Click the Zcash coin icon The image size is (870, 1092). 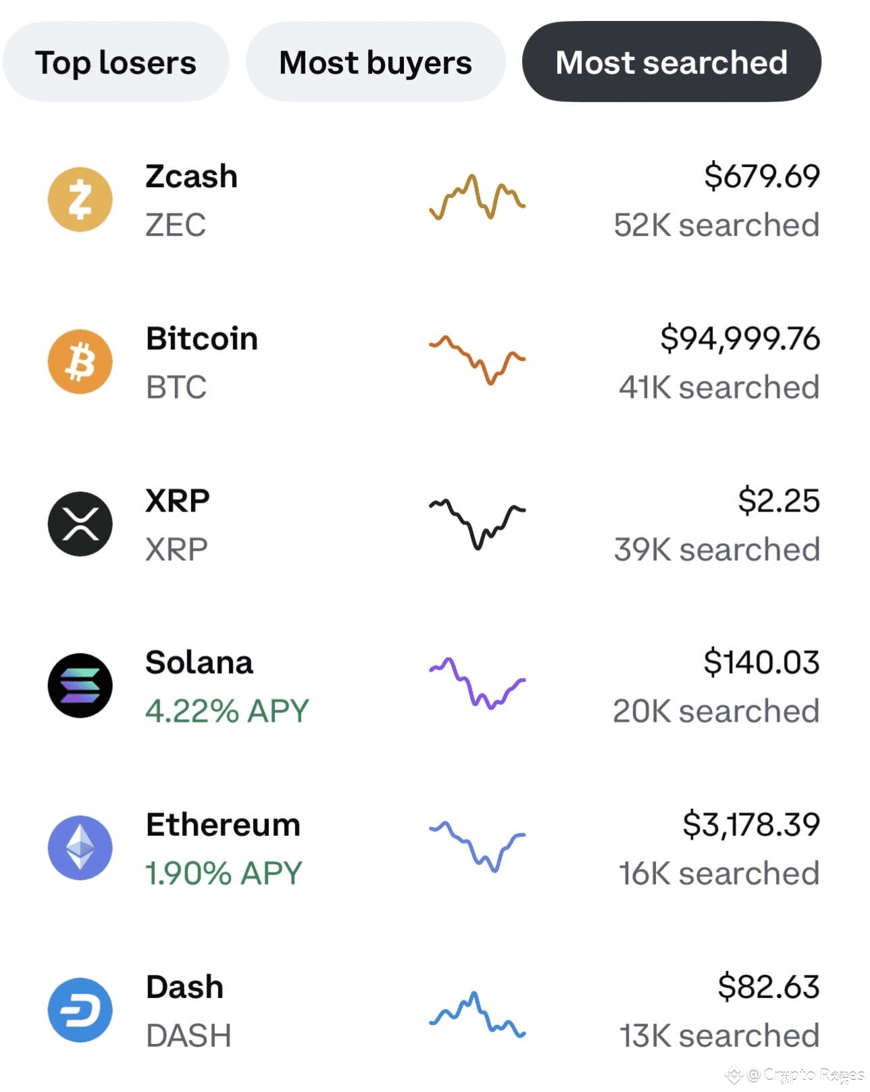coord(80,199)
